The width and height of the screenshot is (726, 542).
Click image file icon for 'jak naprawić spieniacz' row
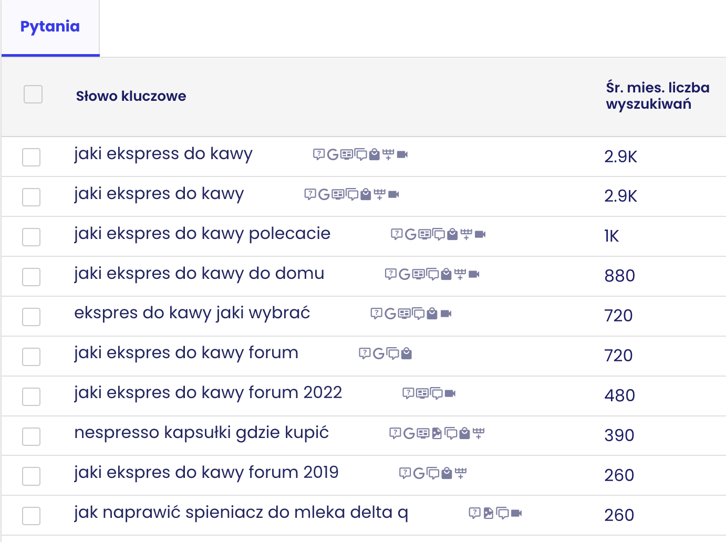click(488, 513)
